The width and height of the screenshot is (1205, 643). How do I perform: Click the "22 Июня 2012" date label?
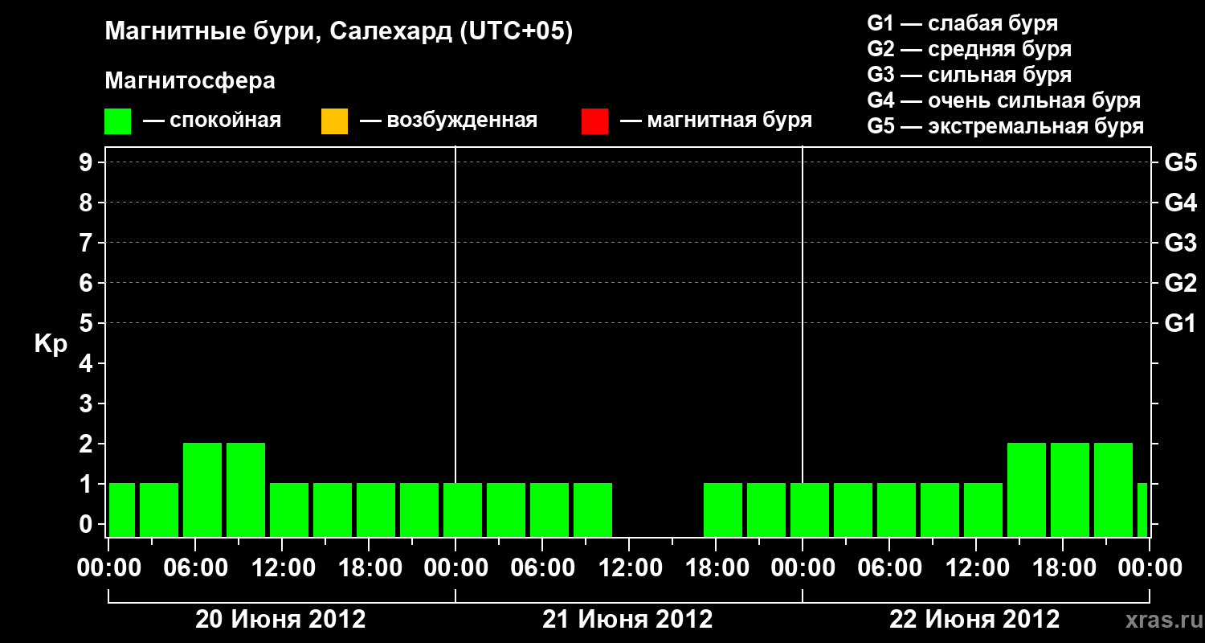click(974, 620)
